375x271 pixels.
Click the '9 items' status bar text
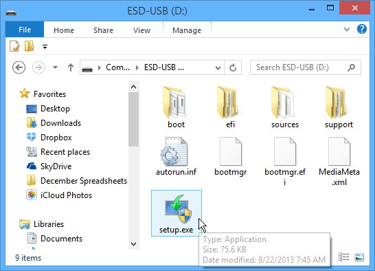coord(28,258)
